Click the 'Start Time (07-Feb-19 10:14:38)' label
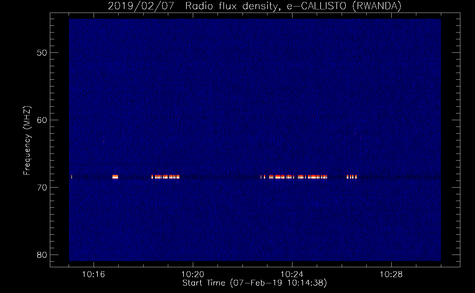This screenshot has width=475, height=293. (255, 283)
